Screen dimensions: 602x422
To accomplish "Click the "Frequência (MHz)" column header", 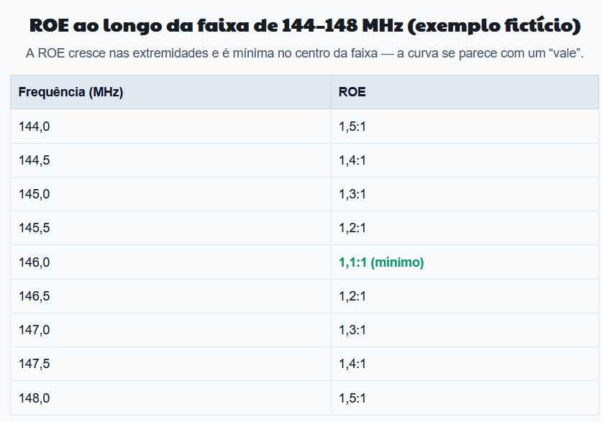I will click(70, 92).
